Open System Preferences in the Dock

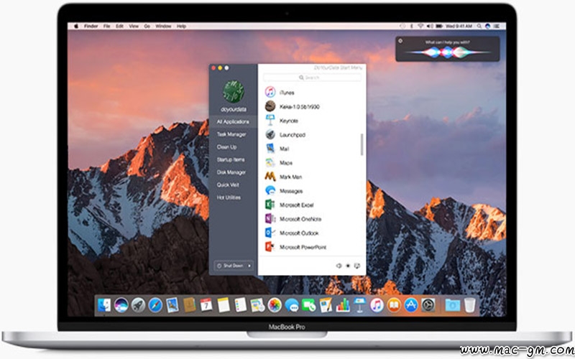(x=428, y=304)
